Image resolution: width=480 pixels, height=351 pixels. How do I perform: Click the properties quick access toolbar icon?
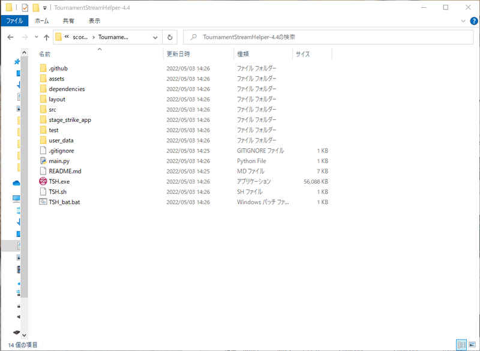coord(25,8)
